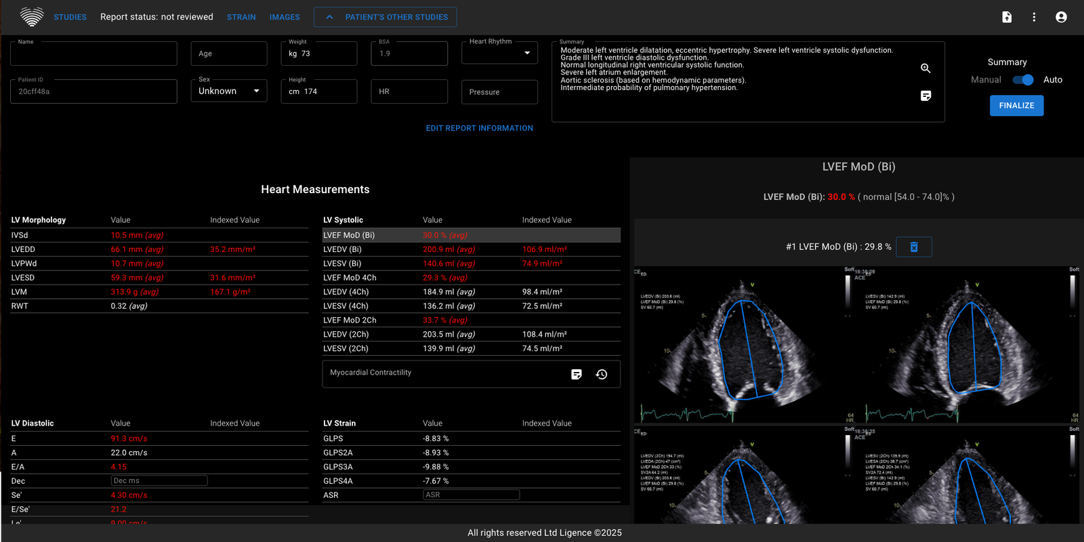Screen dimensions: 1084x542
Task: Expand the Heart Rhythm dropdown
Action: click(499, 53)
